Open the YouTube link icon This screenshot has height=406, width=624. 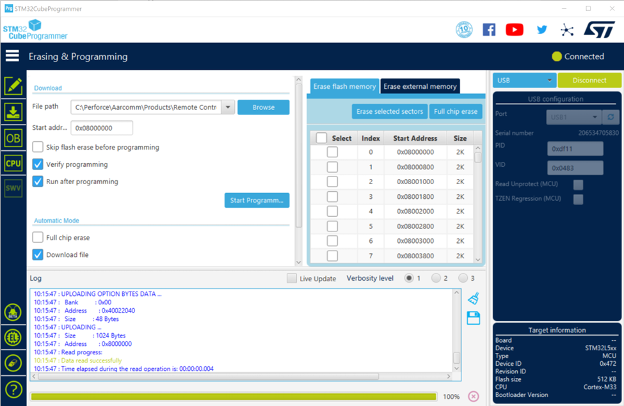(x=515, y=29)
